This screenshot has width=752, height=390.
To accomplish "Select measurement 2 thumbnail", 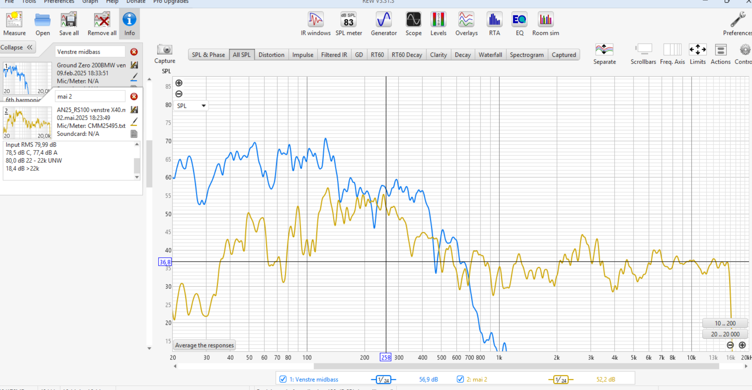I will tap(27, 123).
